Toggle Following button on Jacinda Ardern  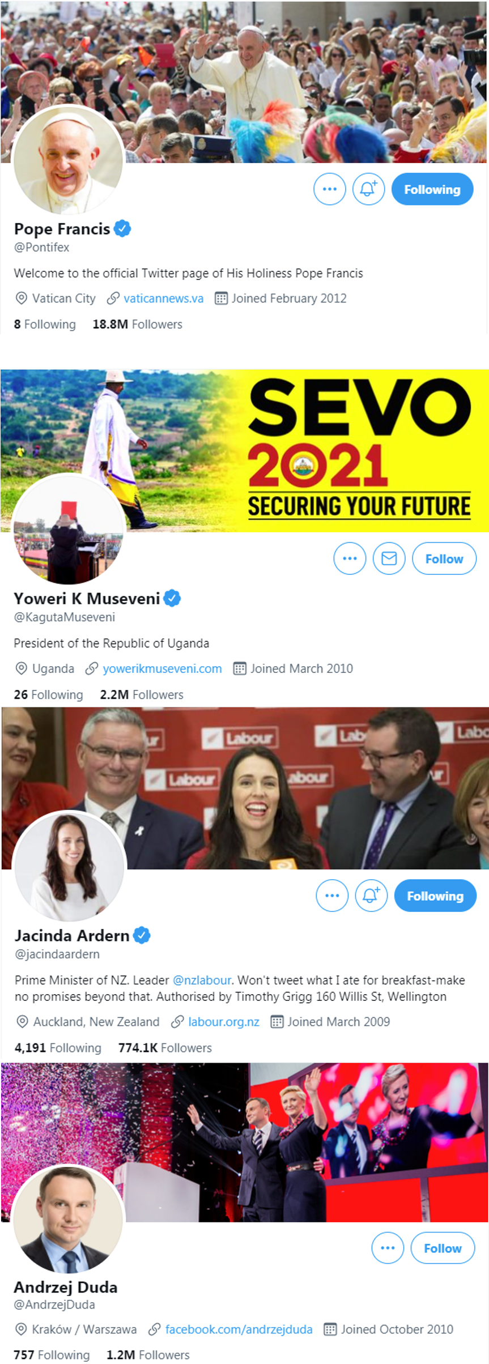(435, 896)
